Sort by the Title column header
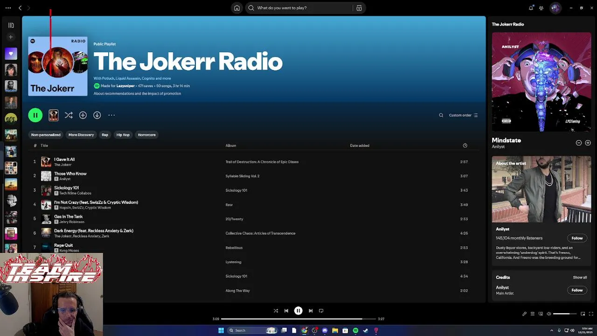This screenshot has height=336, width=597. pyautogui.click(x=44, y=146)
